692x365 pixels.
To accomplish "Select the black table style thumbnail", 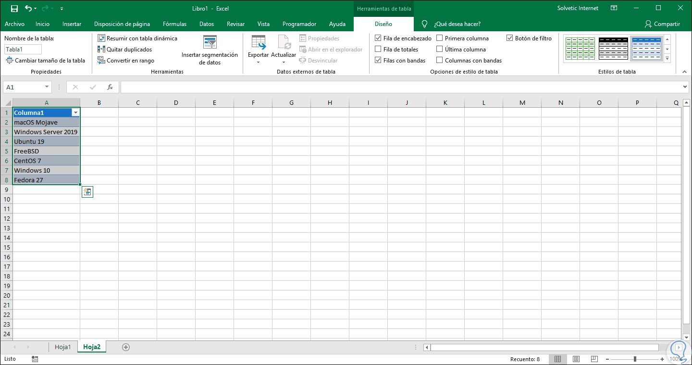I will (x=614, y=49).
